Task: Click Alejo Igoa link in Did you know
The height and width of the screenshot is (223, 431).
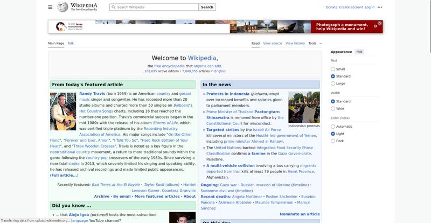Action: coord(79,215)
